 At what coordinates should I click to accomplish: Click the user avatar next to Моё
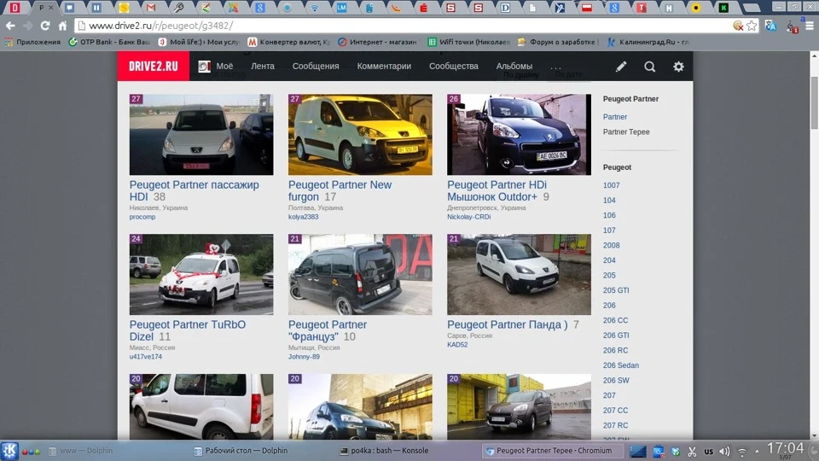pyautogui.click(x=204, y=67)
